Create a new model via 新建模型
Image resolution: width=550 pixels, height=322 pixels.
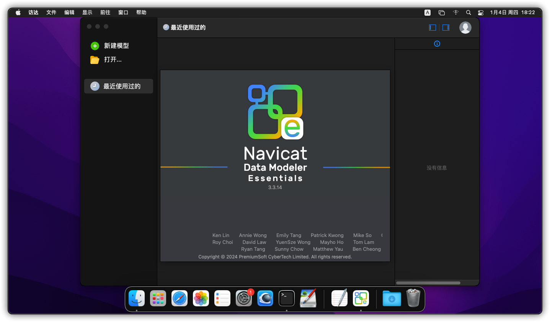coord(110,46)
